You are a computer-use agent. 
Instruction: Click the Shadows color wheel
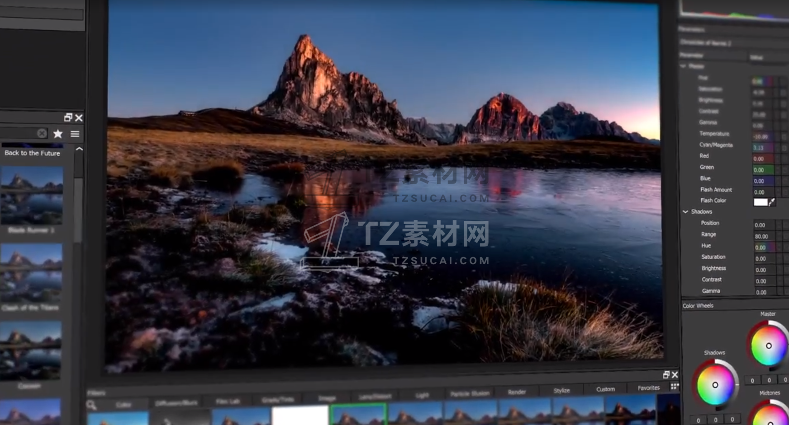click(715, 385)
